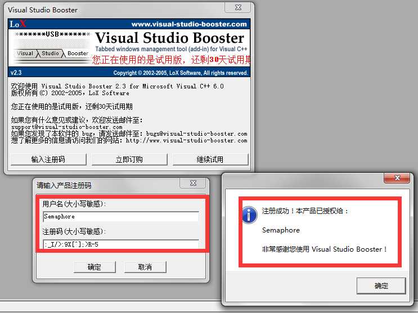Click the Copyright 2002-2005 LoX Software text

[x=181, y=73]
